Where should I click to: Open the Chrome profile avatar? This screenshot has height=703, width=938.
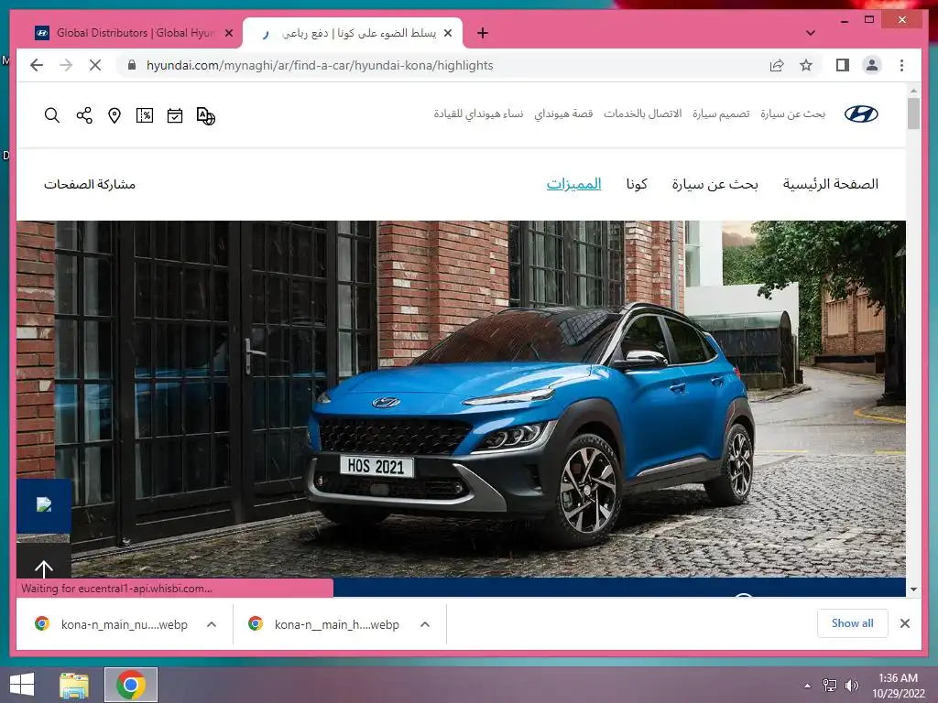click(x=872, y=65)
